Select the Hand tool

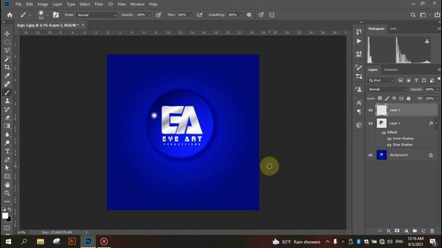point(7,185)
